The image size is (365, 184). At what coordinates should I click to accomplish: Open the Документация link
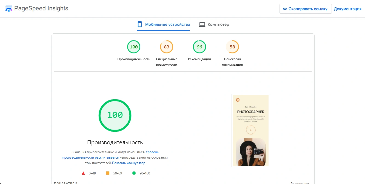tap(347, 9)
